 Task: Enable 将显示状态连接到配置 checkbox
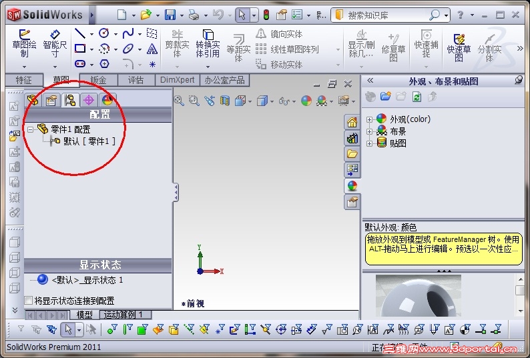pos(29,300)
